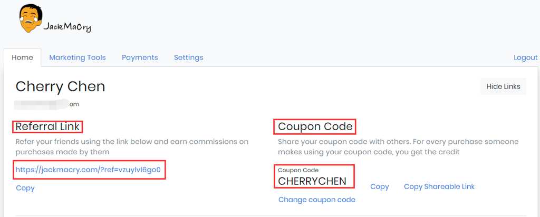540x217 pixels.
Task: Open the Settings tab
Action: coord(188,57)
